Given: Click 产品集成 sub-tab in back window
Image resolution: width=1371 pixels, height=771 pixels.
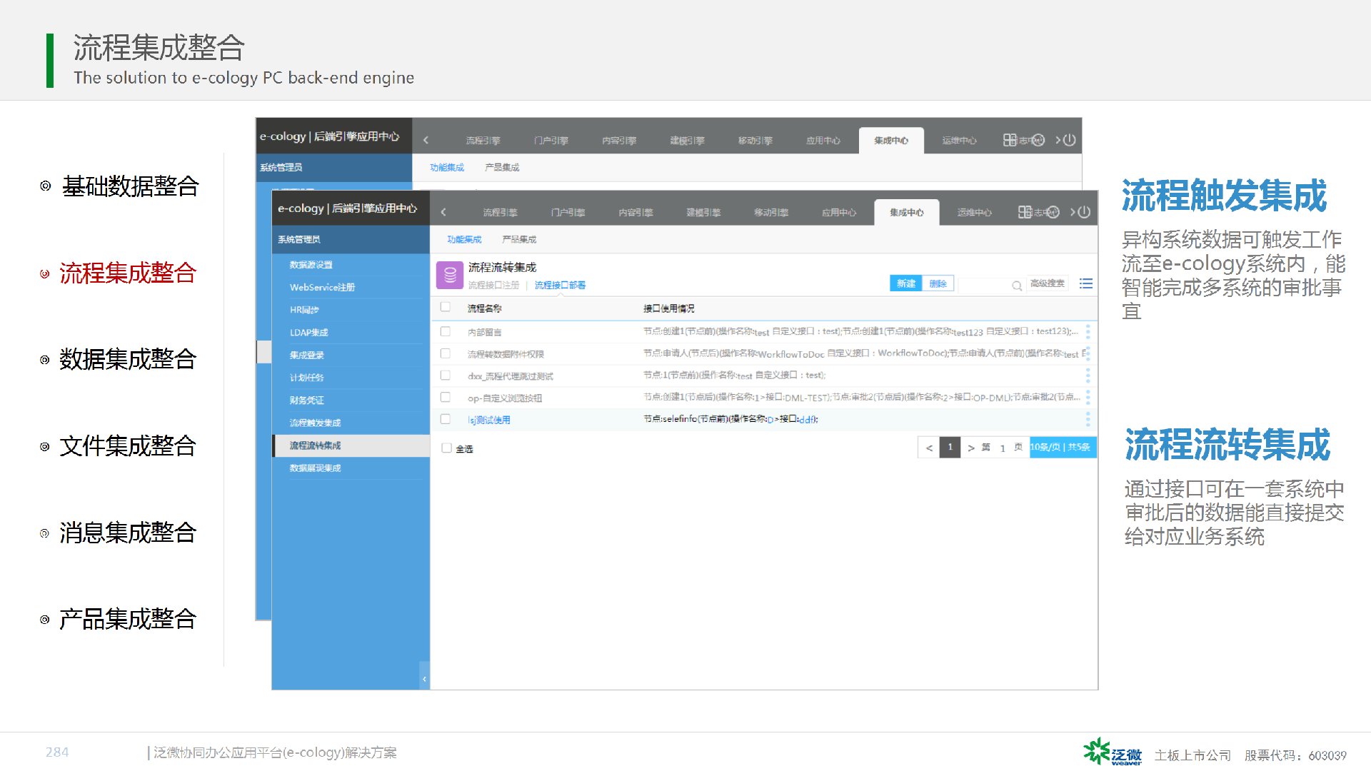Looking at the screenshot, I should click(502, 167).
